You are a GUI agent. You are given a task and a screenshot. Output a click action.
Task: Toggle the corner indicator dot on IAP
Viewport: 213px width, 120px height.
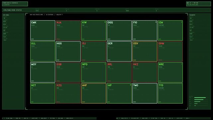[130, 85]
